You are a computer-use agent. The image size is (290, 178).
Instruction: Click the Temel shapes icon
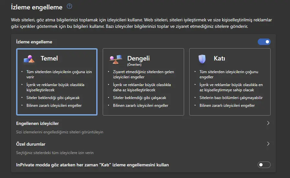click(x=29, y=59)
